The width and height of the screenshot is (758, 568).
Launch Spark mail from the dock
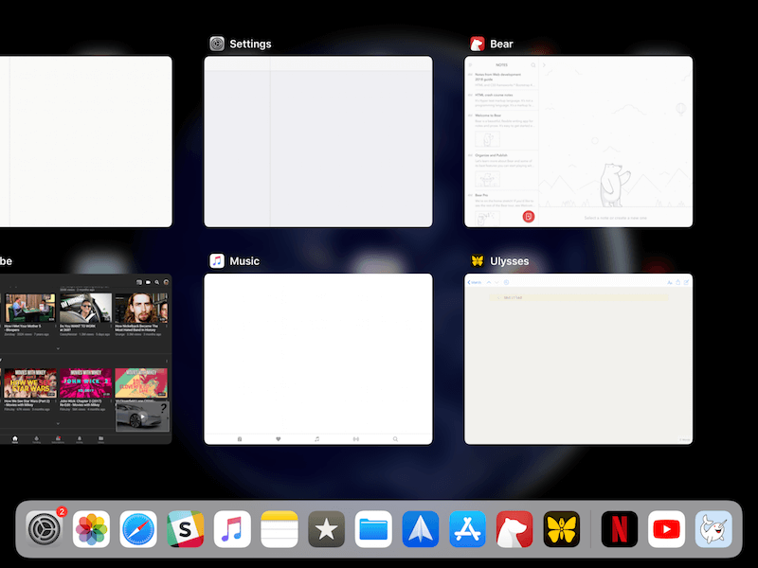click(x=421, y=530)
